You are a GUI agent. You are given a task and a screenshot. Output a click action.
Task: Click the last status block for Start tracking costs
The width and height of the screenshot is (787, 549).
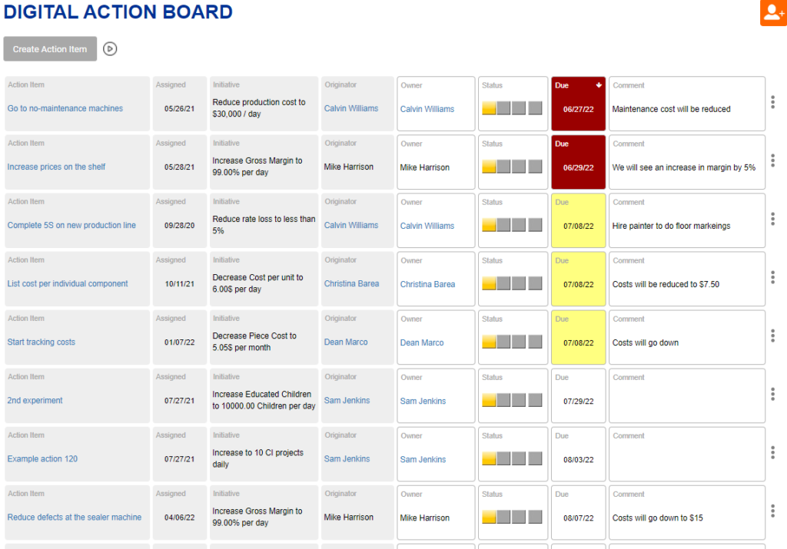(535, 342)
